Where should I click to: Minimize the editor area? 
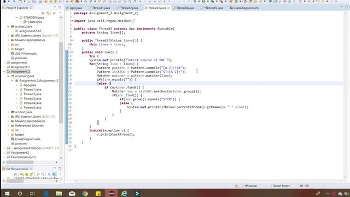pos(341,7)
